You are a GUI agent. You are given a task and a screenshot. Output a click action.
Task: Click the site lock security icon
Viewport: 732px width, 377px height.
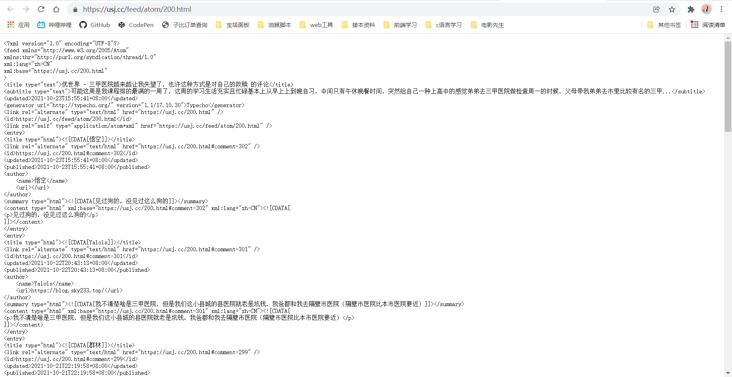[x=75, y=9]
